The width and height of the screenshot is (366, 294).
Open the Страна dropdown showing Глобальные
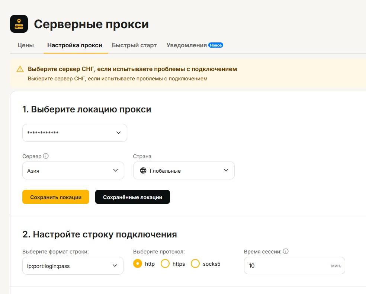184,170
